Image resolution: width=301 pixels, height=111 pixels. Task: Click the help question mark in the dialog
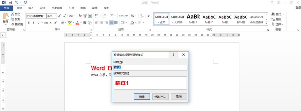[174, 55]
